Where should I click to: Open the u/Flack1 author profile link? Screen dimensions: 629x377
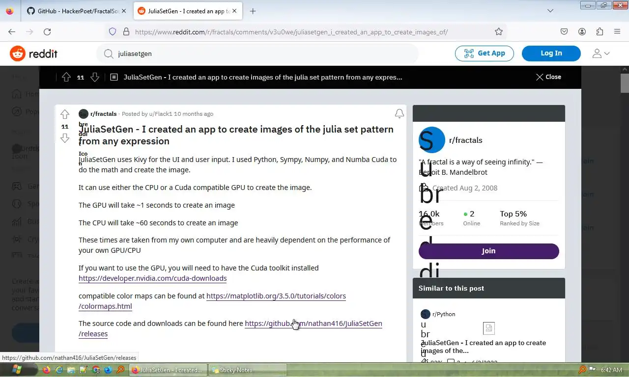pos(161,114)
